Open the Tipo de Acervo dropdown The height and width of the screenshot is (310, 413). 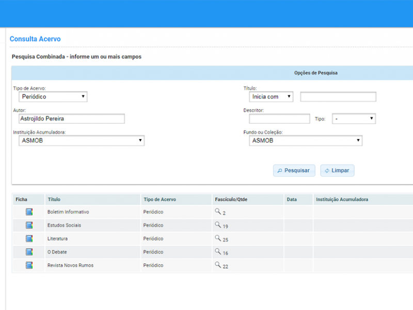pyautogui.click(x=53, y=97)
